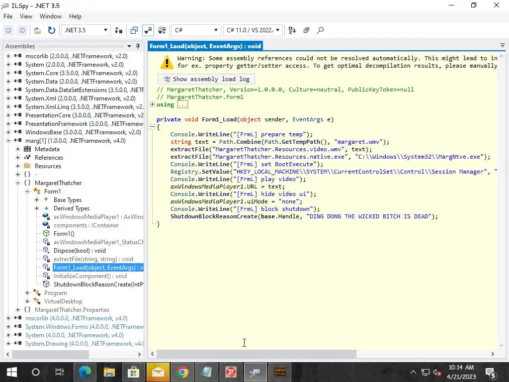The image size is (509, 382).
Task: Select ShutdownBlockReasonCreate method item
Action: (x=98, y=284)
